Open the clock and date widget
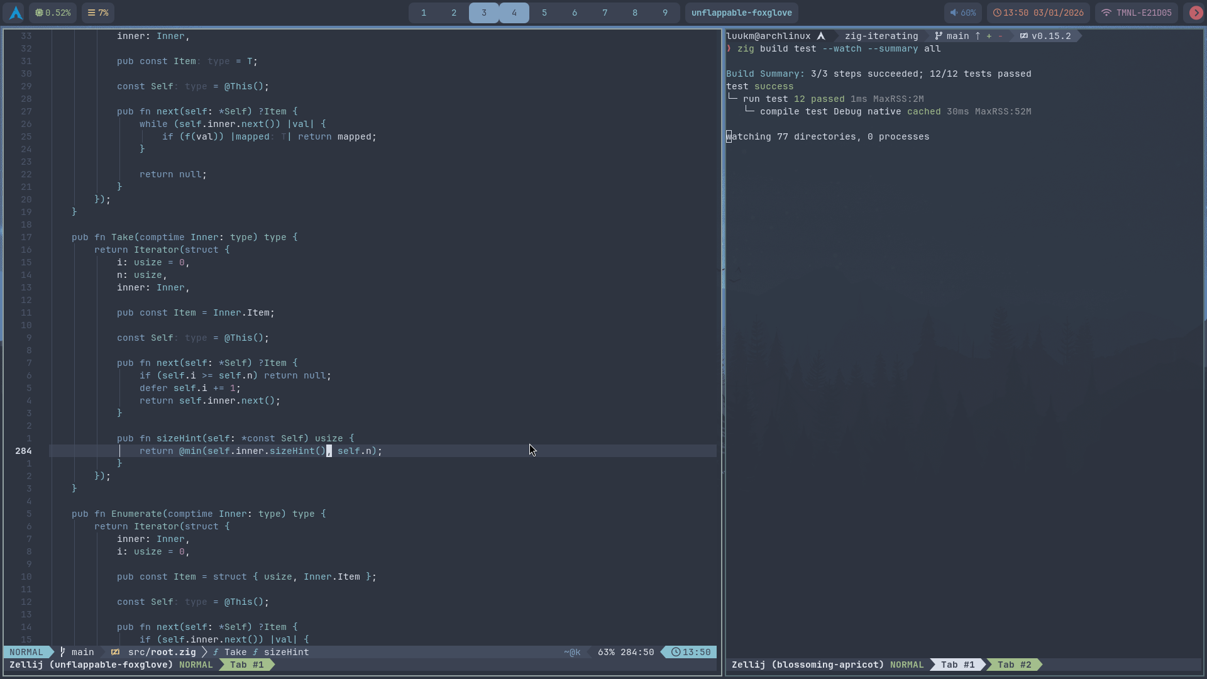1207x679 pixels. point(1038,13)
